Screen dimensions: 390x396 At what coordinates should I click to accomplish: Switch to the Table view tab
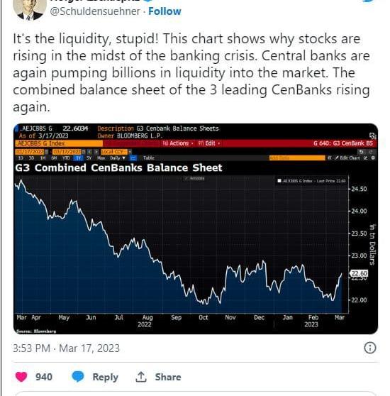pos(148,158)
